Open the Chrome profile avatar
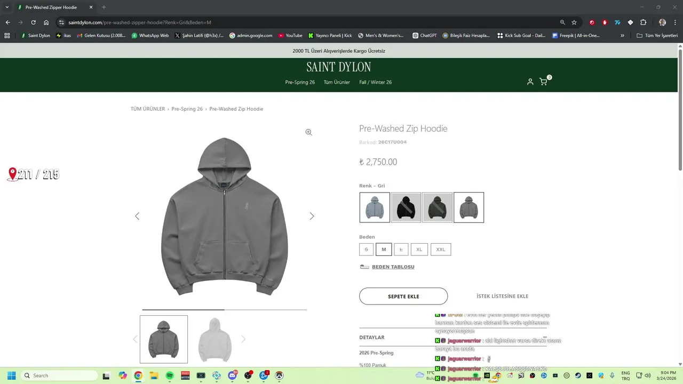 pos(662,22)
